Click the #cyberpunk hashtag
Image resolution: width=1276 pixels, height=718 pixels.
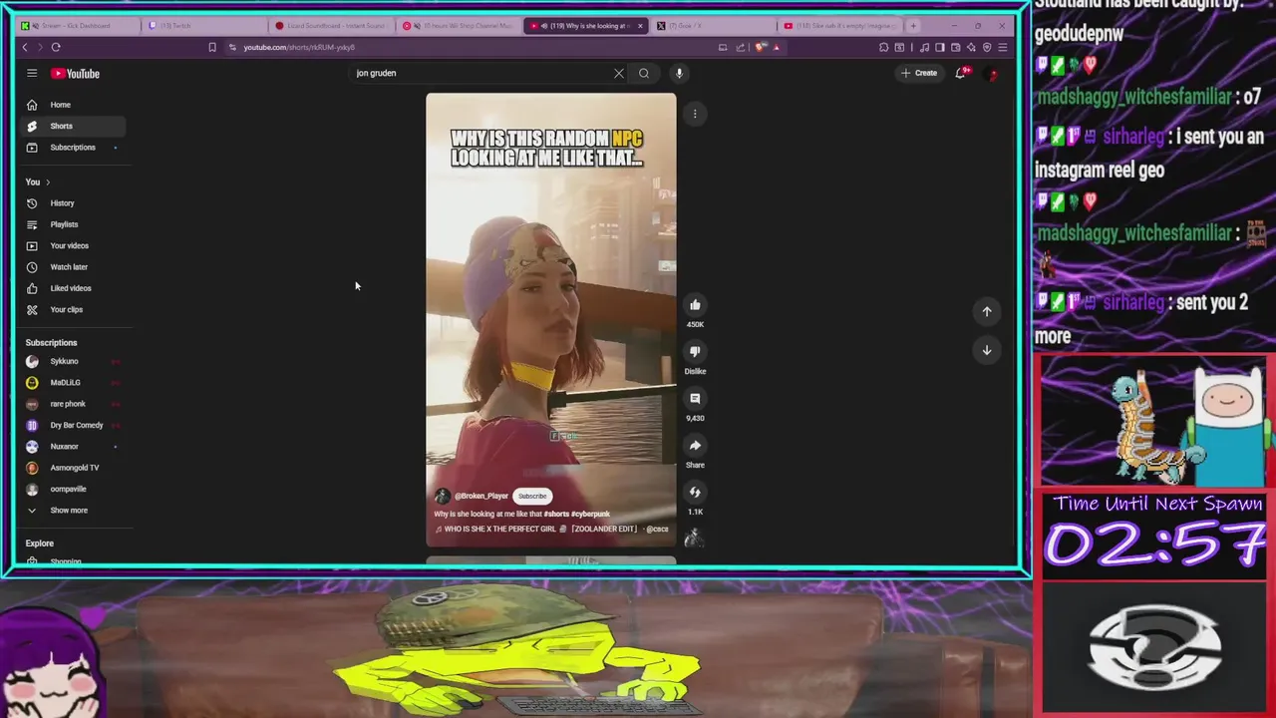pyautogui.click(x=591, y=514)
